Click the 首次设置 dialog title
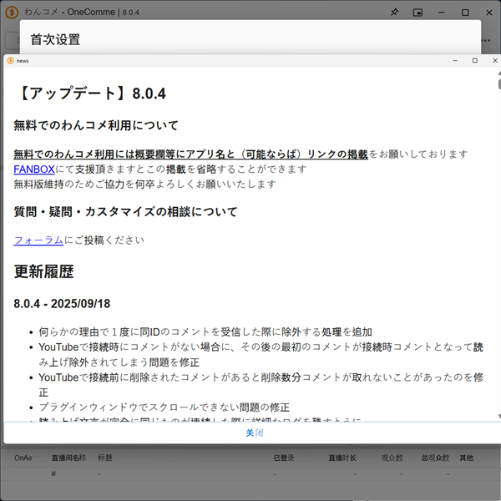501x501 pixels. 55,39
